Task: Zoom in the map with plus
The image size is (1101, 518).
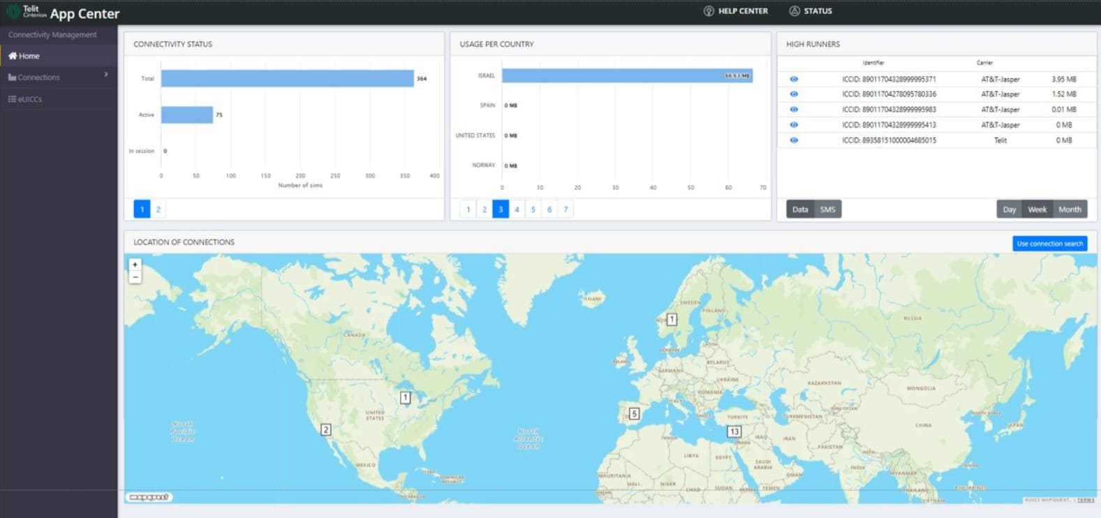Action: [x=135, y=265]
